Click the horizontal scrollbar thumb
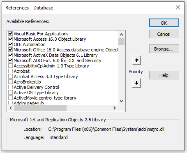187x153 pixels. point(40,108)
